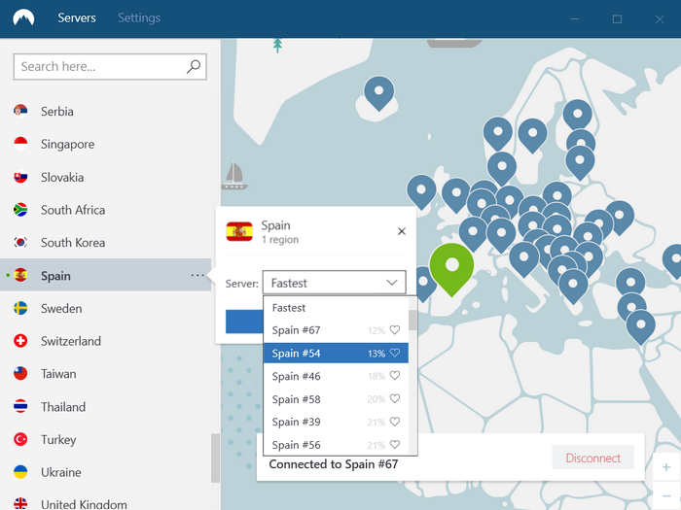The width and height of the screenshot is (681, 510).
Task: Click the search magnifier icon
Action: point(194,67)
